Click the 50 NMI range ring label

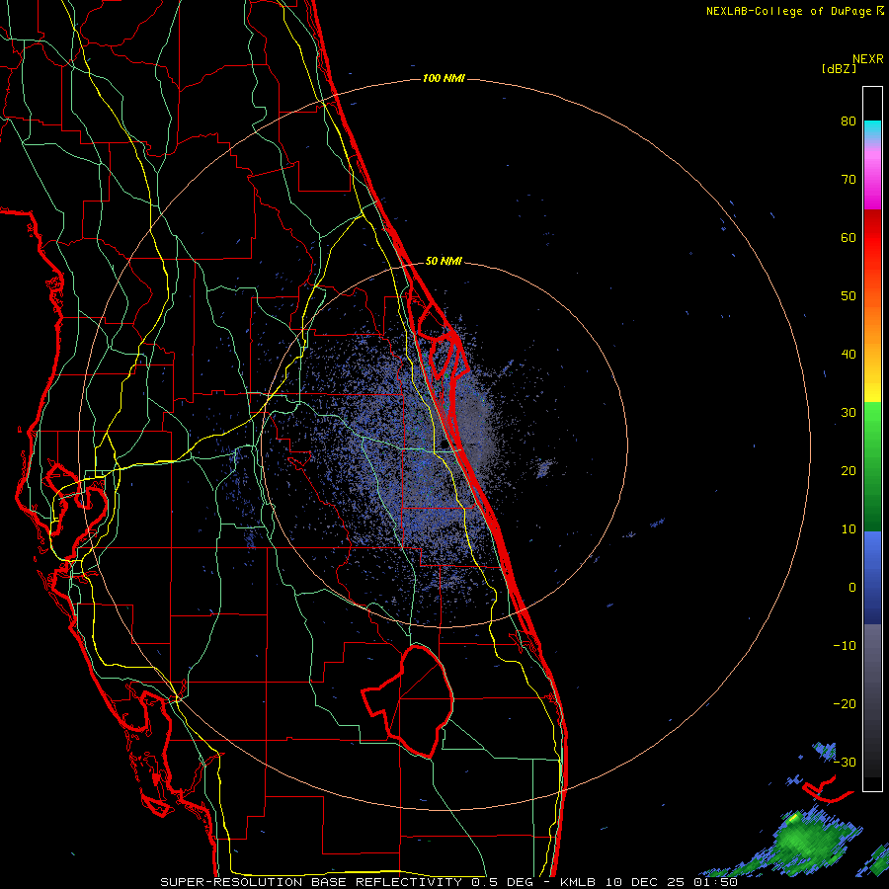[x=444, y=262]
